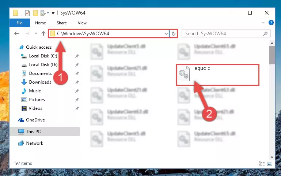Click pin icon next to Downloads

click(77, 82)
